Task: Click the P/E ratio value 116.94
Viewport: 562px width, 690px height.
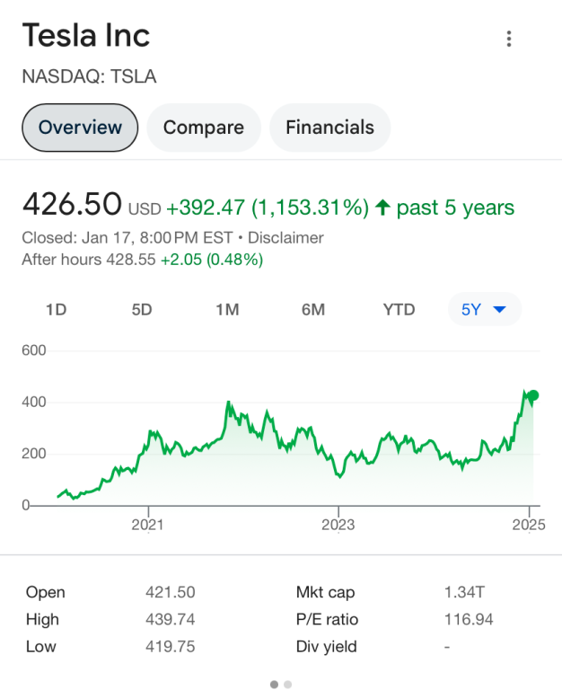Action: click(469, 619)
